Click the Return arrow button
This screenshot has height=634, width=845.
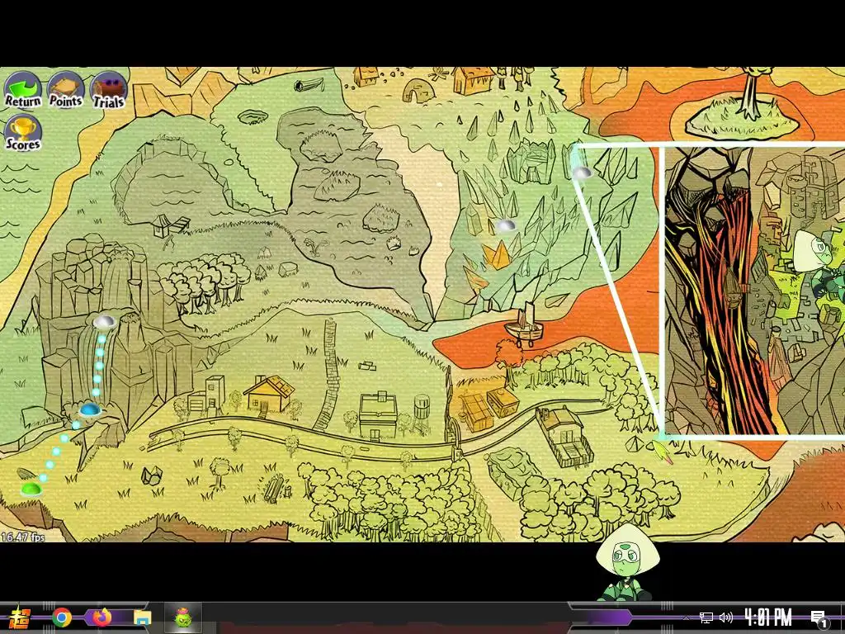[22, 90]
